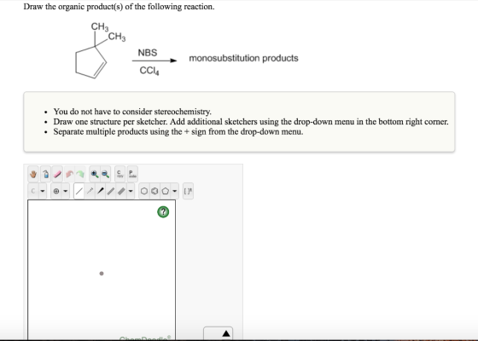Screen dimensions: 478x341
Task: Click the Paste button in sketcher toolbar
Action: (132, 174)
